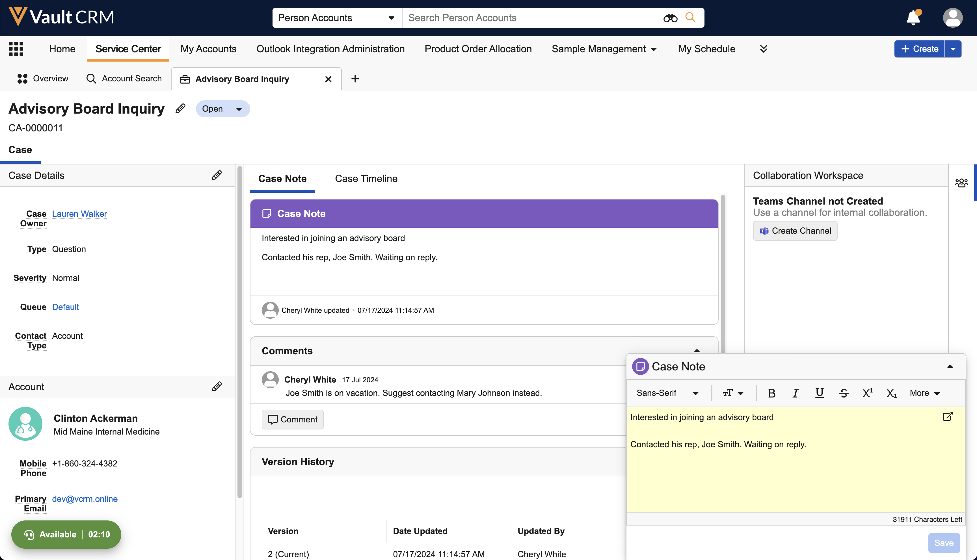Pop out the Case Note editor
This screenshot has height=560, width=977.
(948, 416)
